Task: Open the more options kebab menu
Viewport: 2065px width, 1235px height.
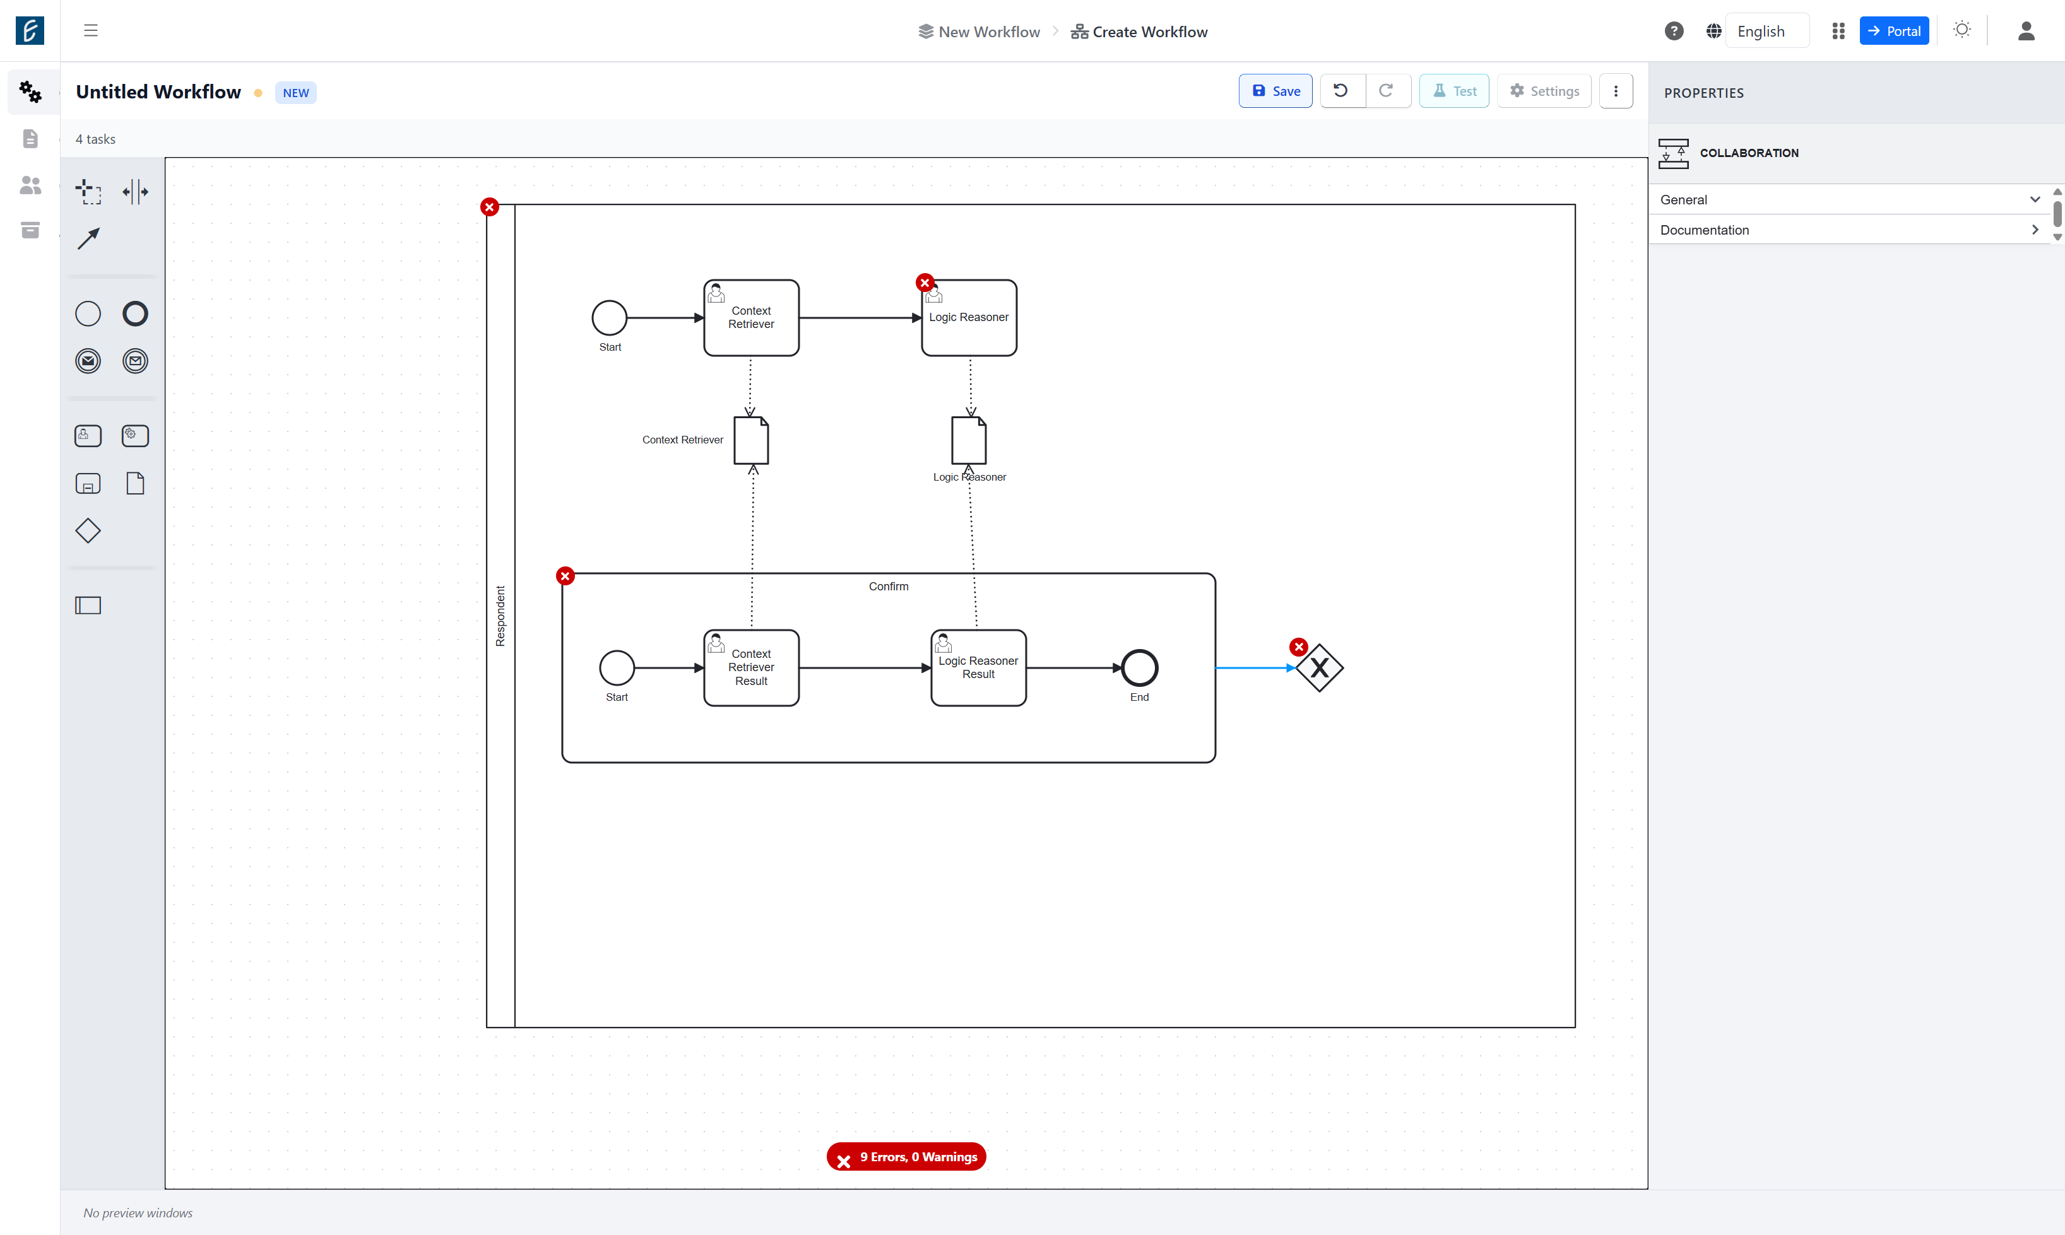Action: tap(1616, 91)
